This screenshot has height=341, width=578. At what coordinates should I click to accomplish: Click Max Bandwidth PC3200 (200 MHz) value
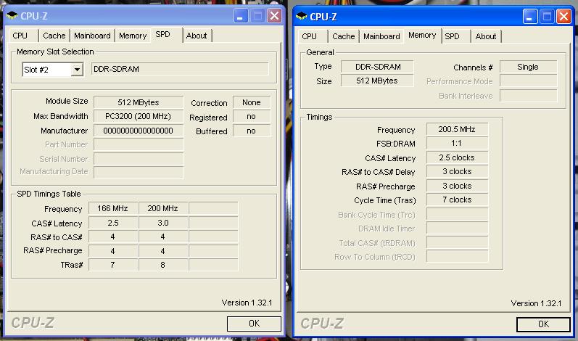pyautogui.click(x=139, y=117)
